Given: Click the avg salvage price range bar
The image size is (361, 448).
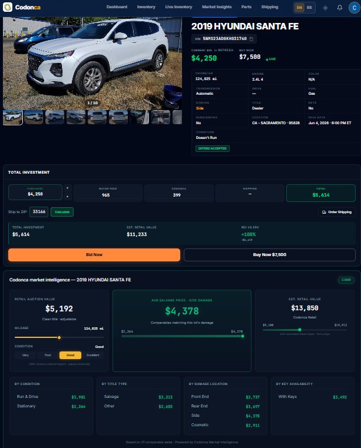Looking at the screenshot, I should click(182, 336).
